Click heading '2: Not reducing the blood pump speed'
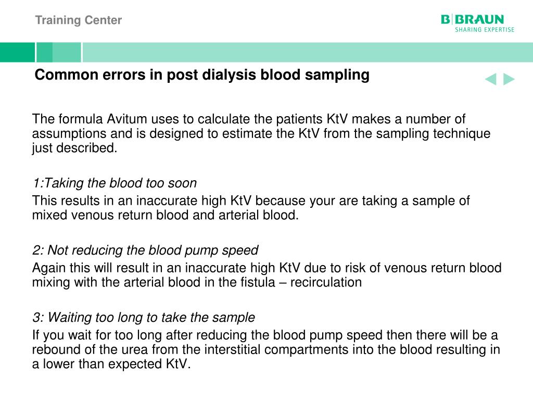Screen dimensions: 533x400 145,251
